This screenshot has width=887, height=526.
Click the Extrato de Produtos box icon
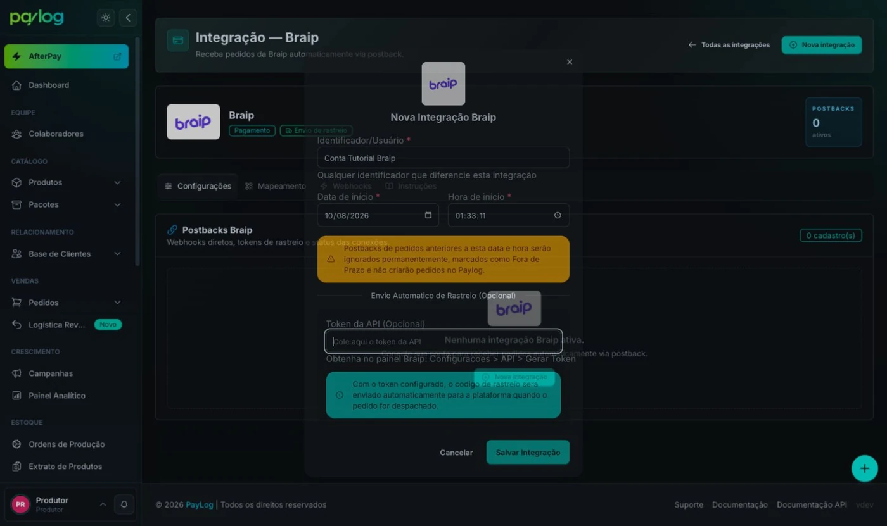tap(17, 467)
